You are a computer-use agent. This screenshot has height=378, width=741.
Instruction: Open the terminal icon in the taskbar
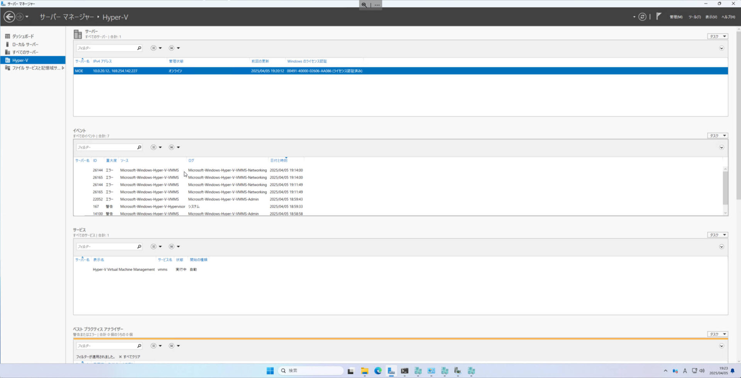coord(404,371)
